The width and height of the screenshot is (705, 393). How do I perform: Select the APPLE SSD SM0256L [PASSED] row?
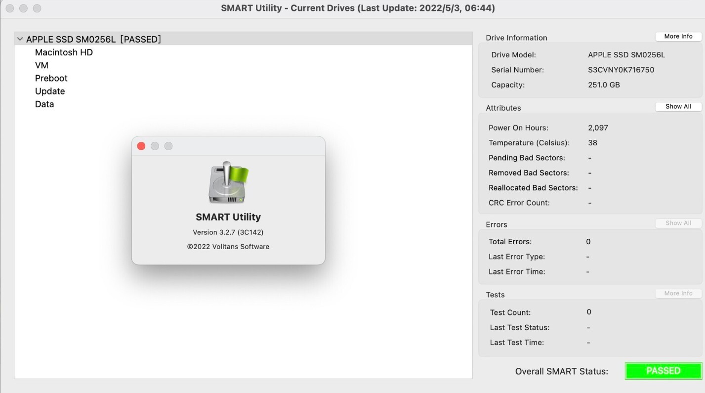(x=243, y=39)
